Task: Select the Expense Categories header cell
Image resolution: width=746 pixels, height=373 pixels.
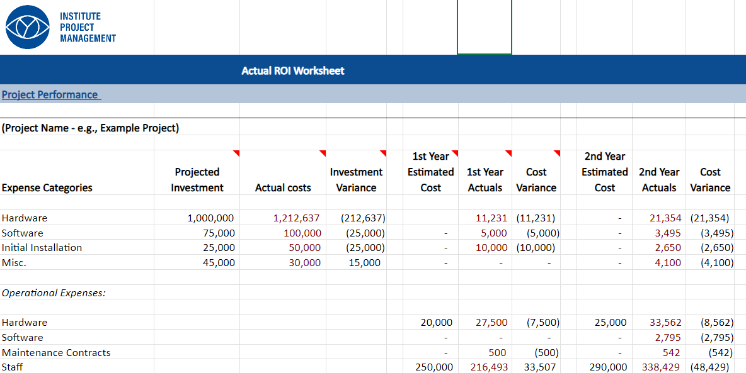Action: click(47, 187)
